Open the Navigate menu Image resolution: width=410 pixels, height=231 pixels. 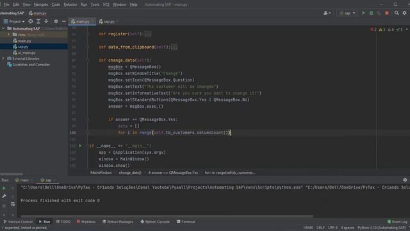41,4
